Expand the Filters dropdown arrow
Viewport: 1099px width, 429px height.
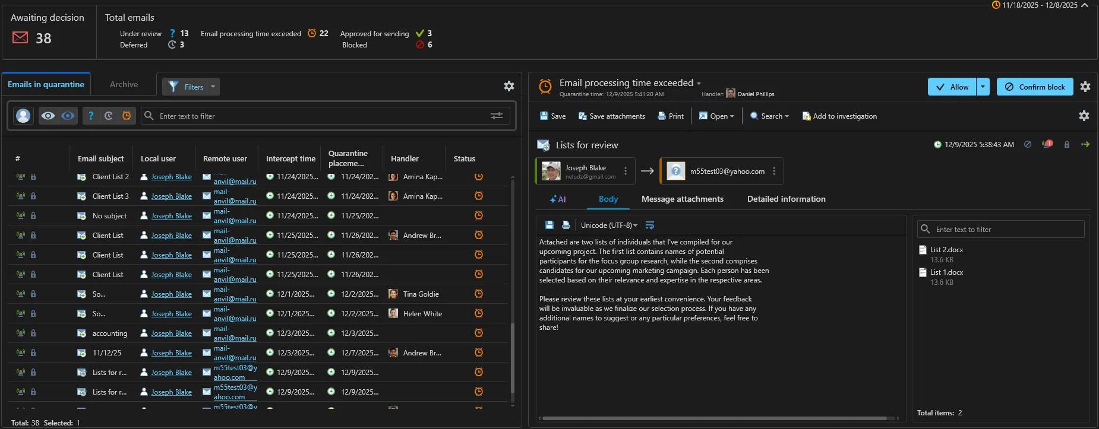(x=213, y=87)
